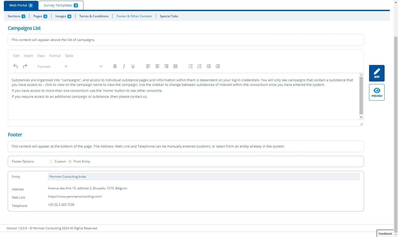Toggle bold formatting

click(x=115, y=66)
